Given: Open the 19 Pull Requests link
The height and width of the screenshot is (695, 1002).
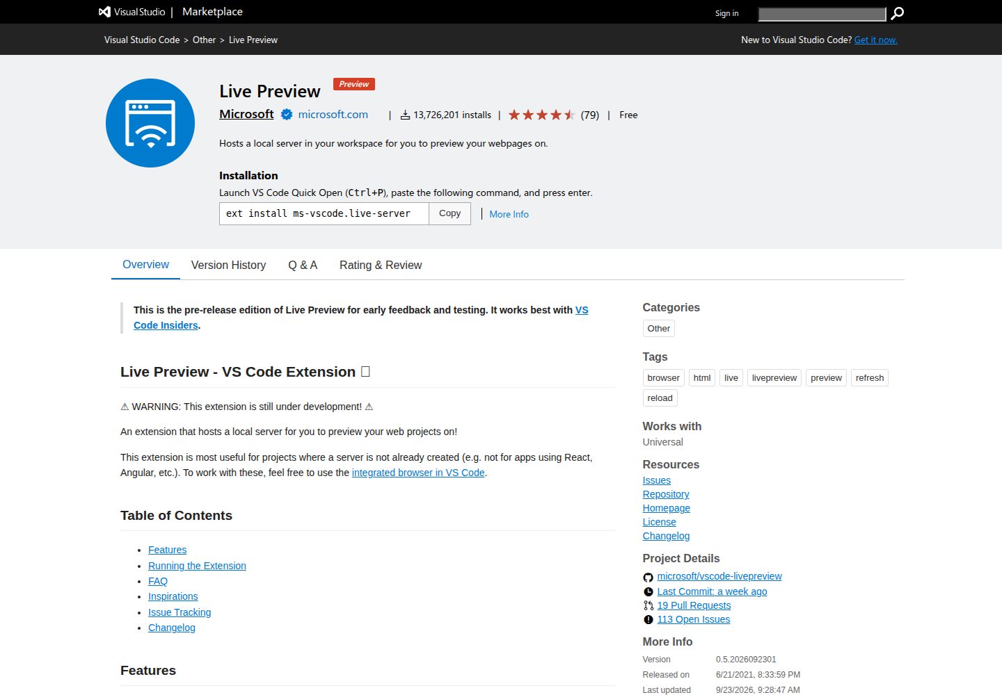Looking at the screenshot, I should pos(694,605).
